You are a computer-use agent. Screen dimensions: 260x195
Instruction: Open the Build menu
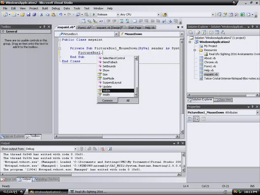[x=45, y=8]
